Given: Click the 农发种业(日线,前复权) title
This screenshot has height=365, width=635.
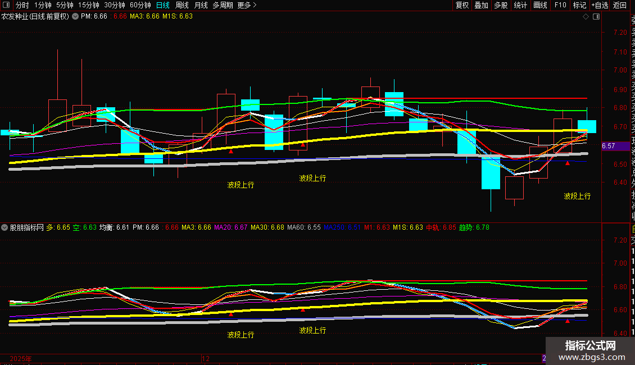Looking at the screenshot, I should point(35,17).
